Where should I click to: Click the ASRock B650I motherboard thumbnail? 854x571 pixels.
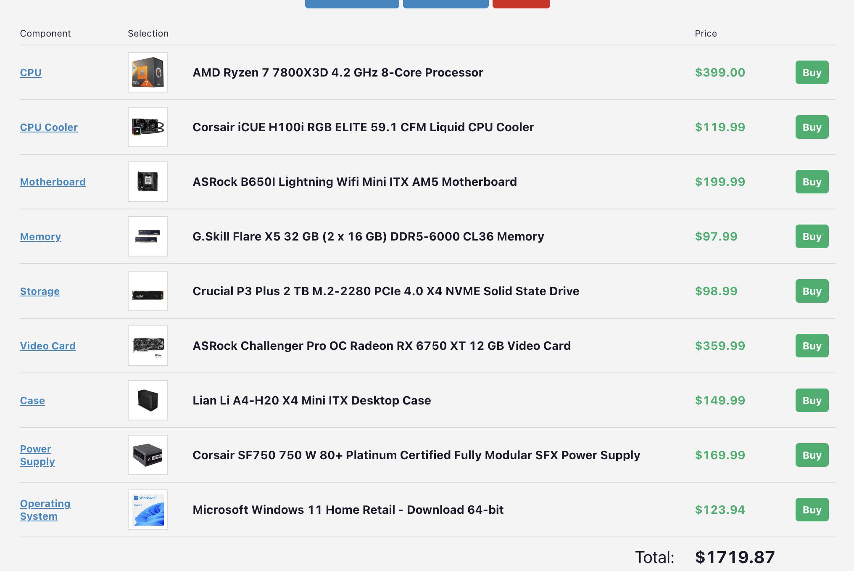point(148,182)
